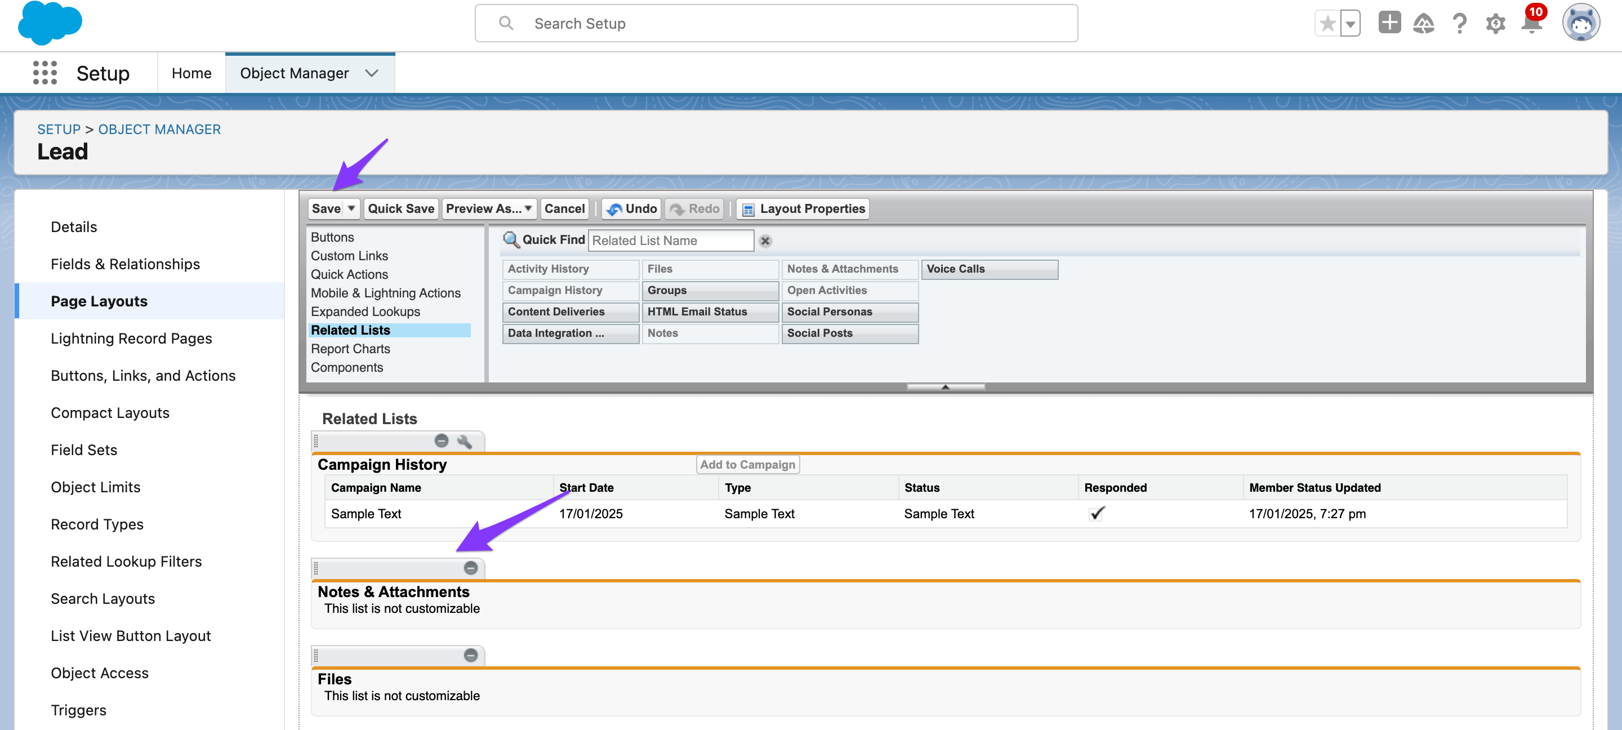Collapse the palette using bottom handle
The image size is (1622, 730).
945,387
